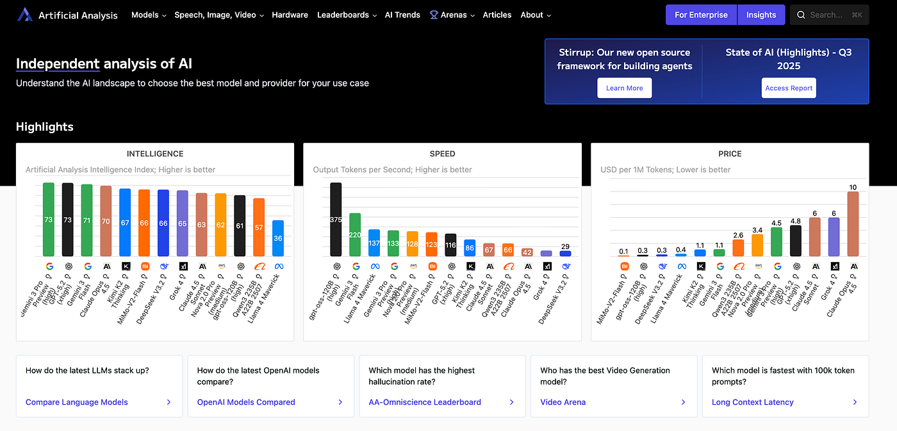This screenshot has height=431, width=897.
Task: Click the bar valued 10 in Price chart
Action: (x=853, y=224)
